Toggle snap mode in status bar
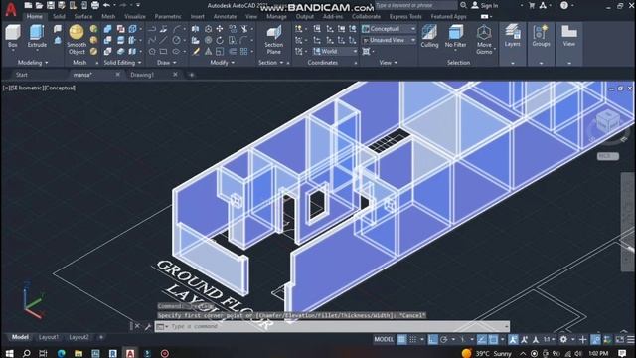636x358 pixels. pyautogui.click(x=413, y=339)
